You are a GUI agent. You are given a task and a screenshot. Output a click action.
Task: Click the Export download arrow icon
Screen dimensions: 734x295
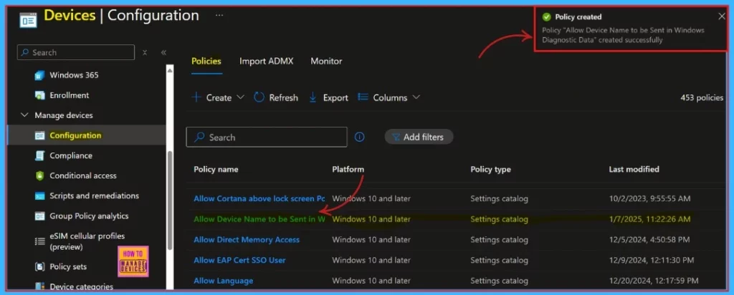(x=313, y=97)
